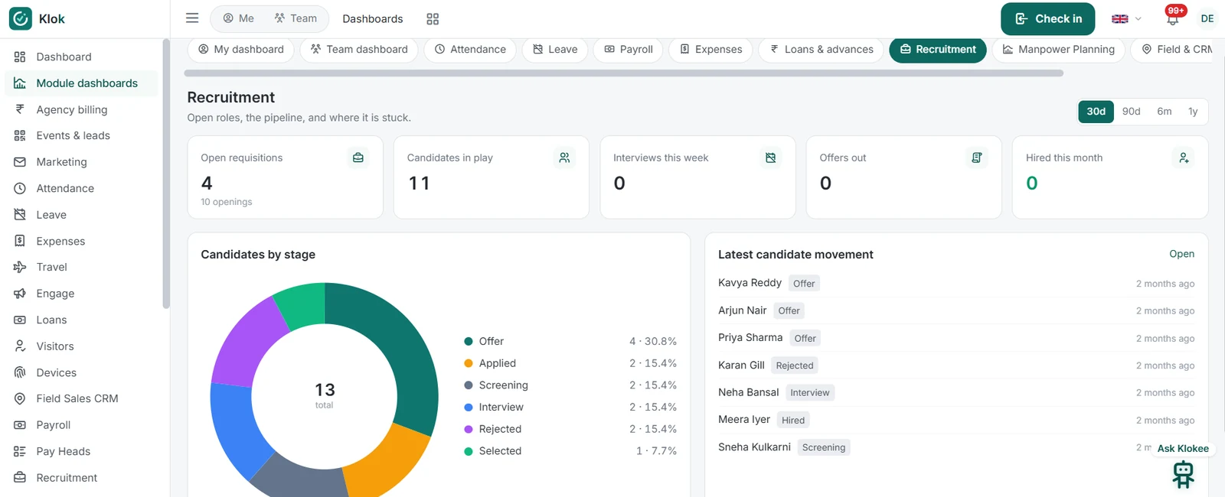1225x497 pixels.
Task: Open Leave in the sidebar
Action: [81, 215]
